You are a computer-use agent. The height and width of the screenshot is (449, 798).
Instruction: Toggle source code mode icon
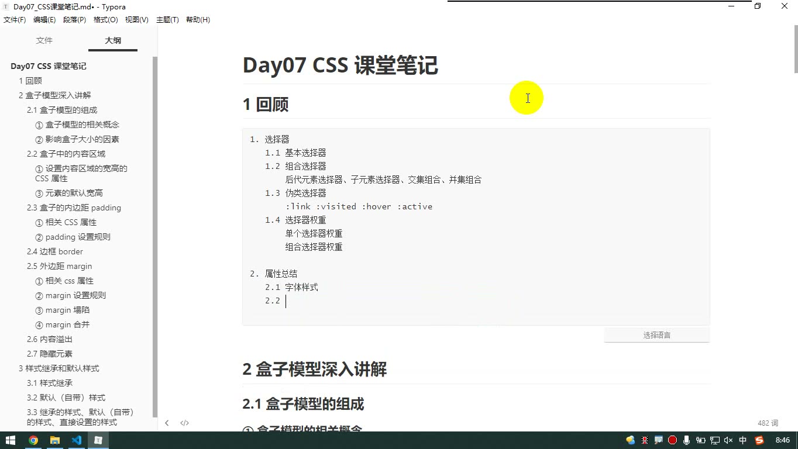pyautogui.click(x=184, y=423)
